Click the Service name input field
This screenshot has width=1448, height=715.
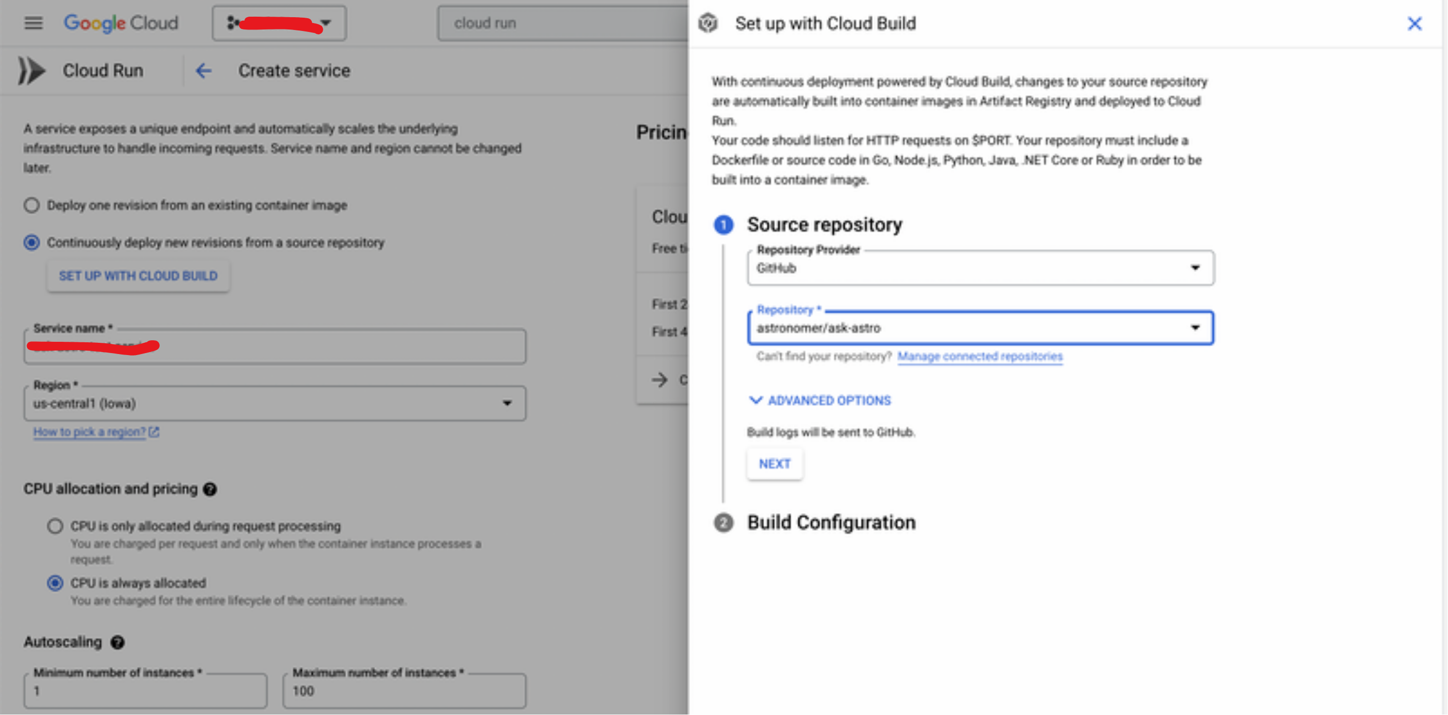click(277, 346)
